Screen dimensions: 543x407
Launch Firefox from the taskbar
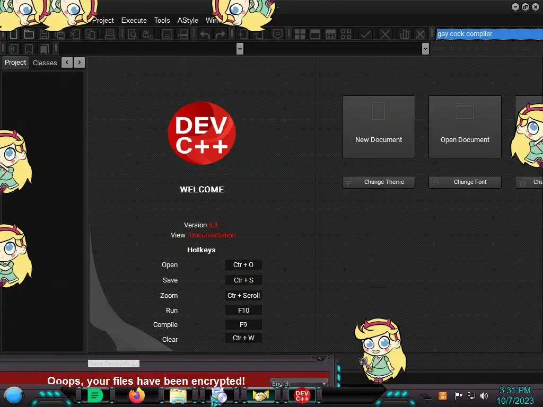pyautogui.click(x=137, y=395)
